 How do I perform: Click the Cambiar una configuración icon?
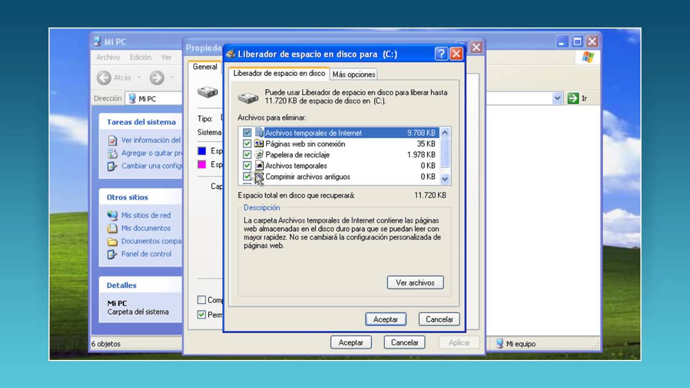112,166
